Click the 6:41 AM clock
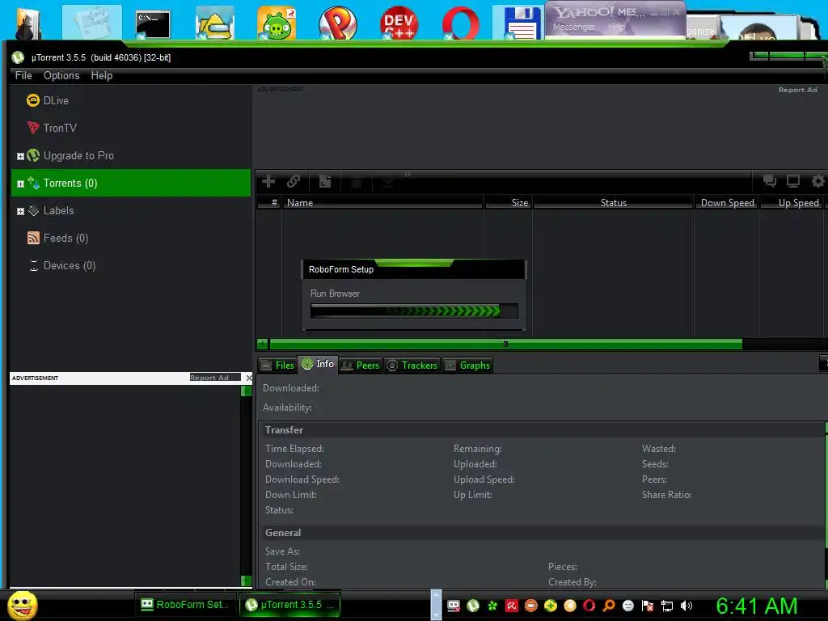This screenshot has height=621, width=828. tap(756, 606)
